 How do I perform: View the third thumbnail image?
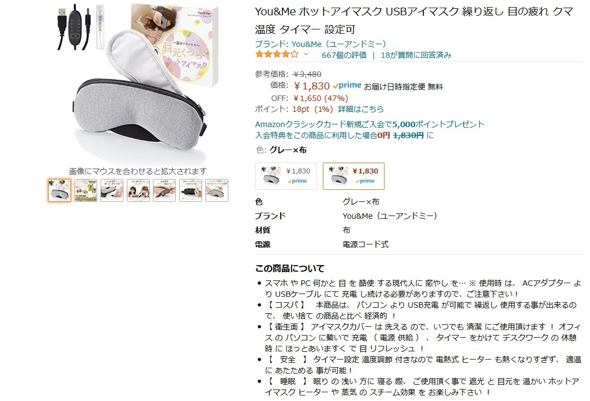coord(112,190)
